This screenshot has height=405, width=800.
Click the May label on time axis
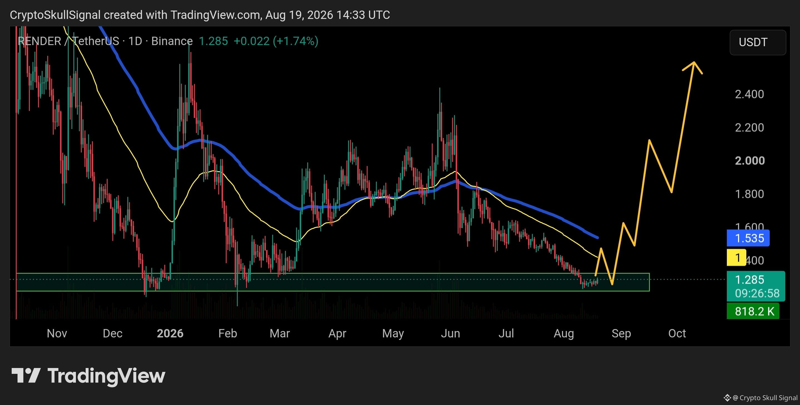(x=393, y=333)
